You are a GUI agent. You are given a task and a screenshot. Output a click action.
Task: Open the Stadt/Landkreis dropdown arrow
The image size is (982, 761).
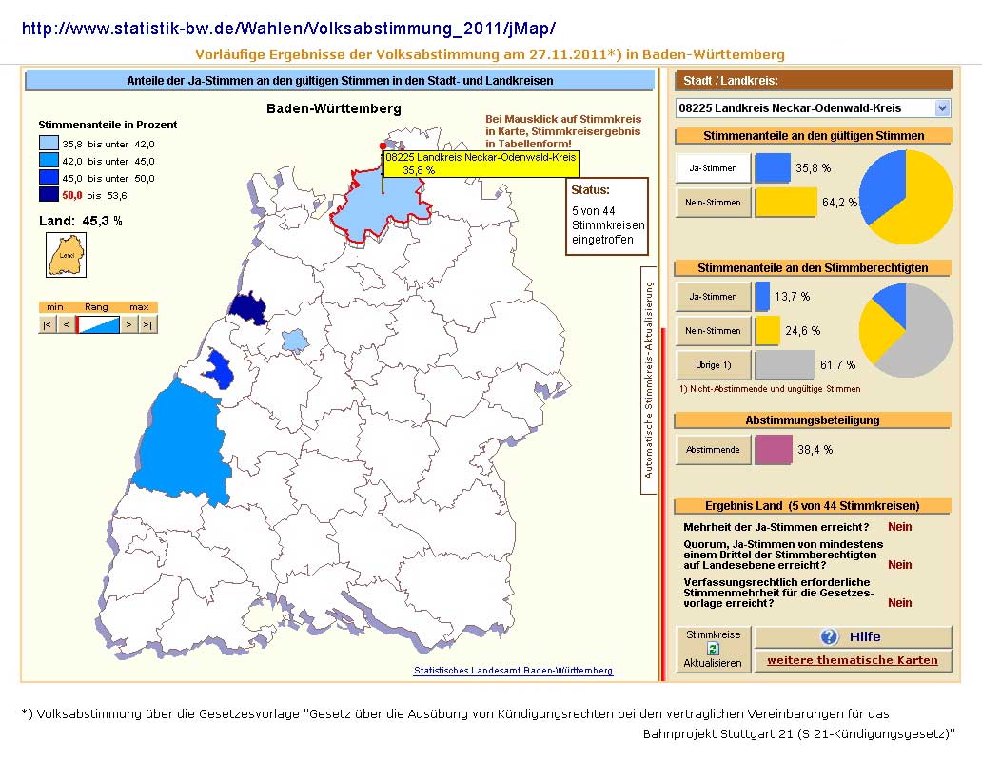click(x=943, y=107)
